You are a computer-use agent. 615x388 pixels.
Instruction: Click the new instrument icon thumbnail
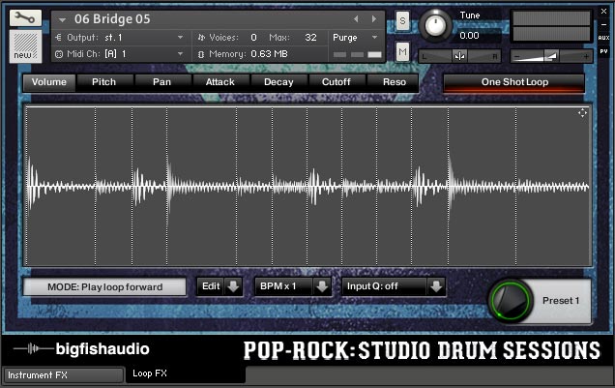[25, 46]
